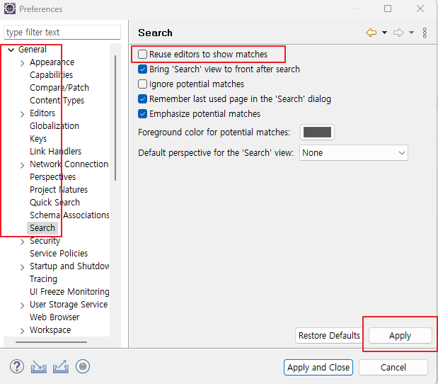Click the Eclipse Preferences window icon
The image size is (438, 384).
click(x=10, y=9)
